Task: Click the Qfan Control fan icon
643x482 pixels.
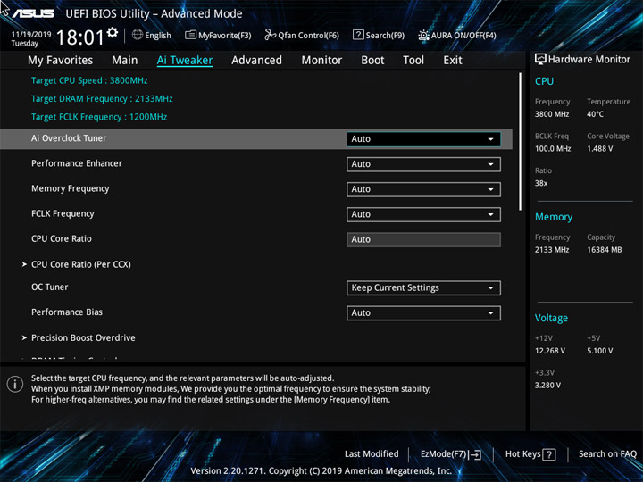Action: pyautogui.click(x=271, y=35)
